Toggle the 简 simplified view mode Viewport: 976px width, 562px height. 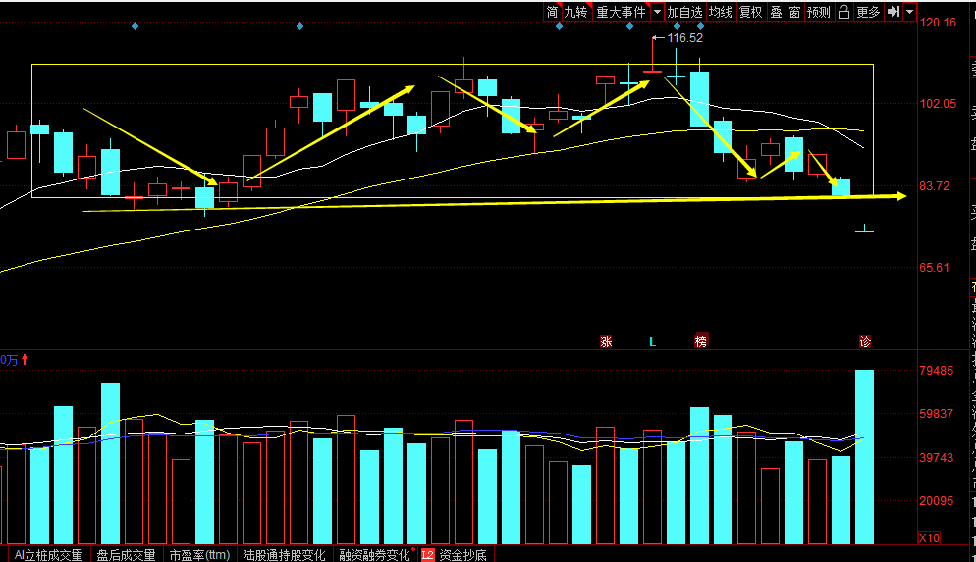click(x=552, y=12)
